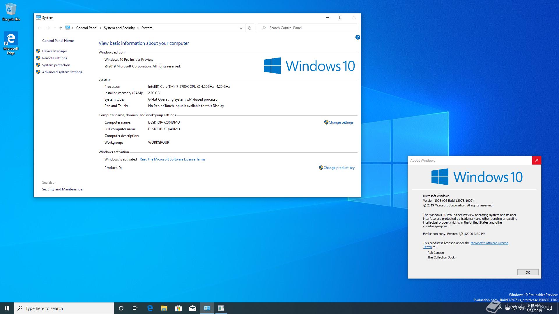Screen dimensions: 559x314
Task: Open Control Panel Home link
Action: (58, 41)
